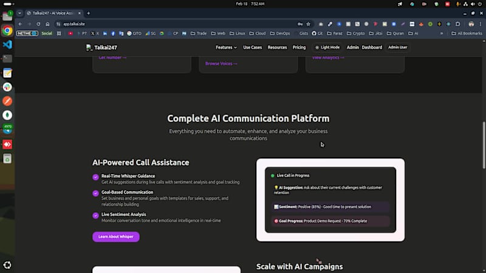
Task: Click the Sentiment Positive (85%) line
Action: [330, 207]
